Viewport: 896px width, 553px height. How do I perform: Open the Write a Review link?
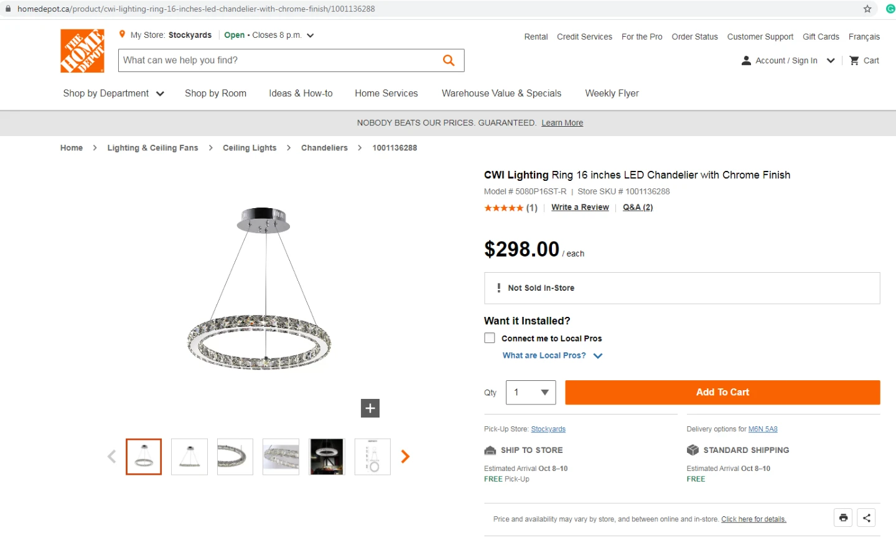(x=580, y=208)
